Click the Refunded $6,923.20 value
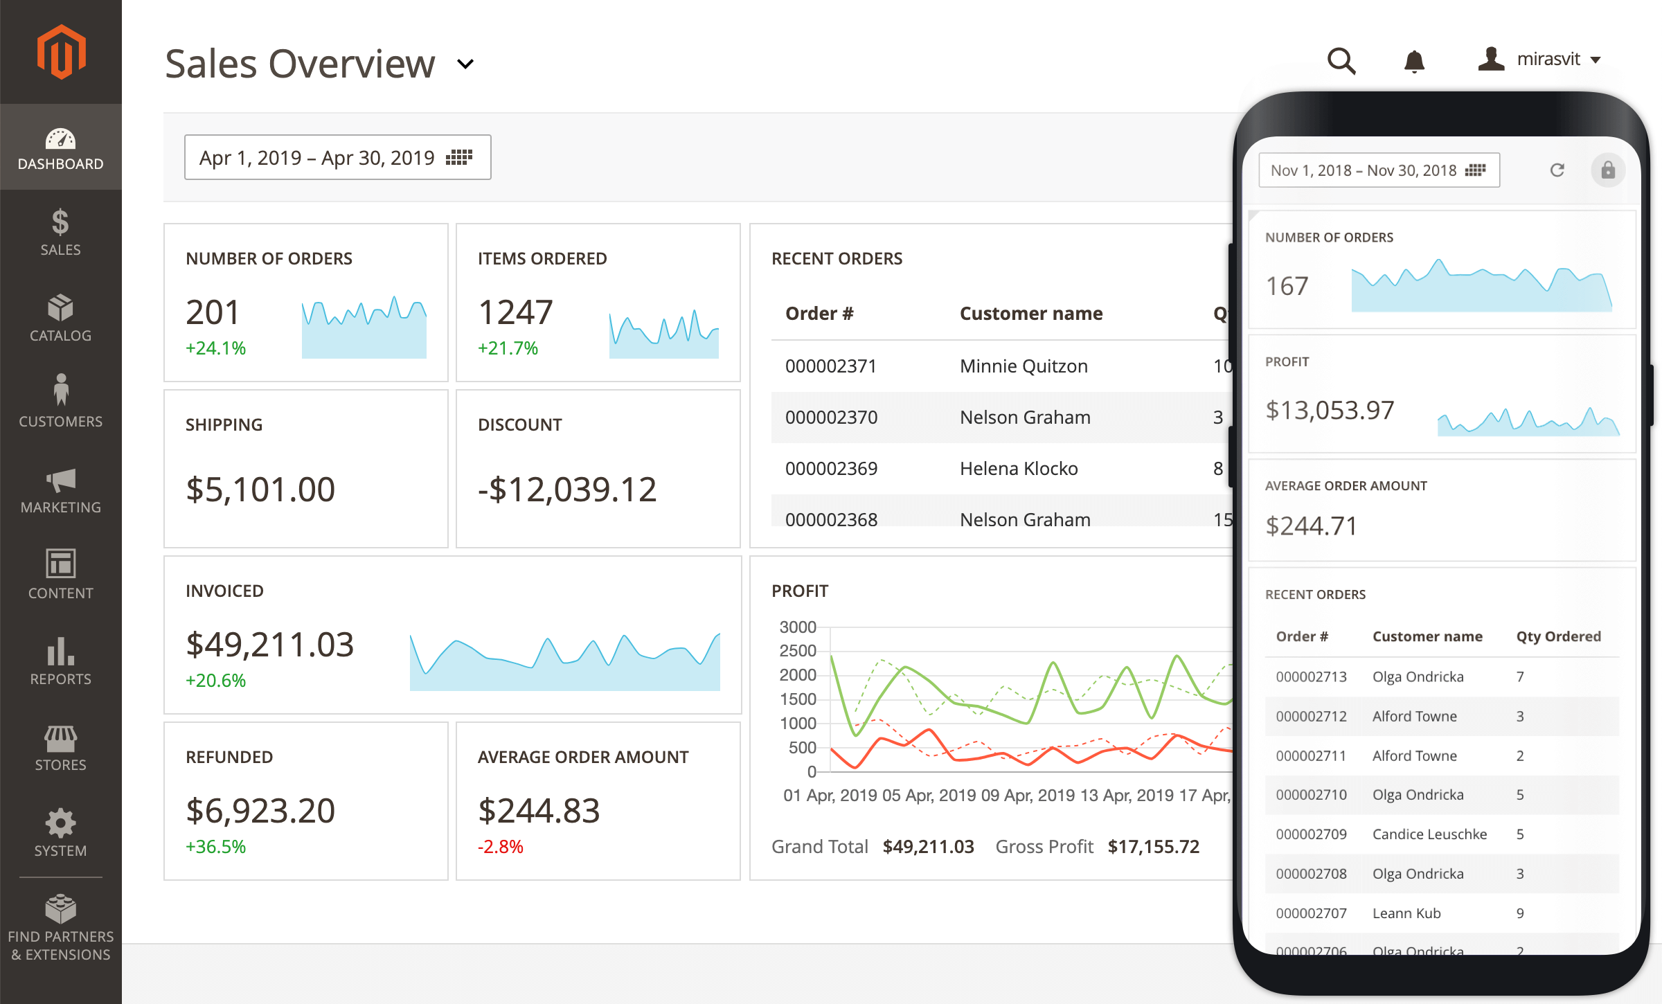1662x1004 pixels. click(260, 811)
